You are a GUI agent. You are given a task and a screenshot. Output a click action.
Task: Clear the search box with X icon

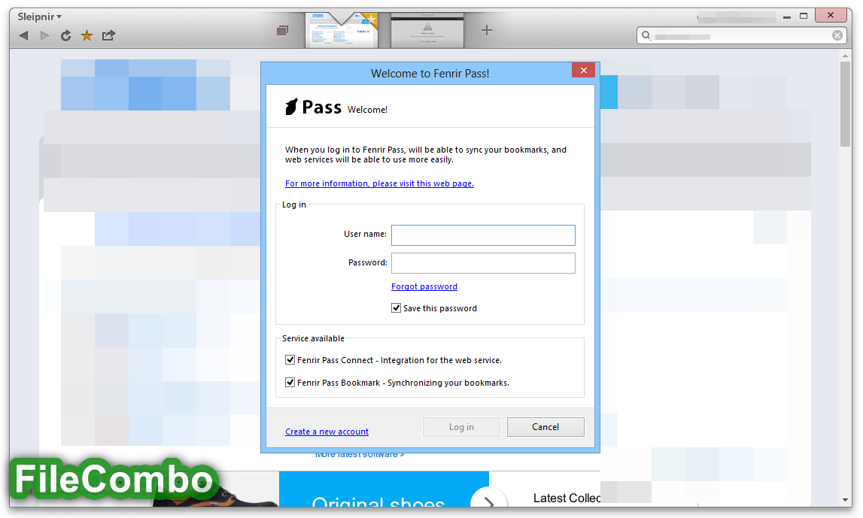tap(837, 36)
